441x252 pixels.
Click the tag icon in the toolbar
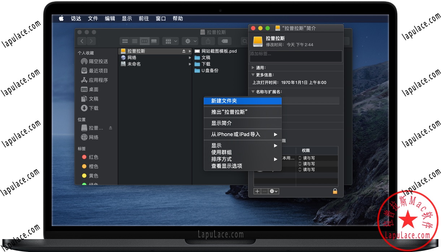[225, 41]
